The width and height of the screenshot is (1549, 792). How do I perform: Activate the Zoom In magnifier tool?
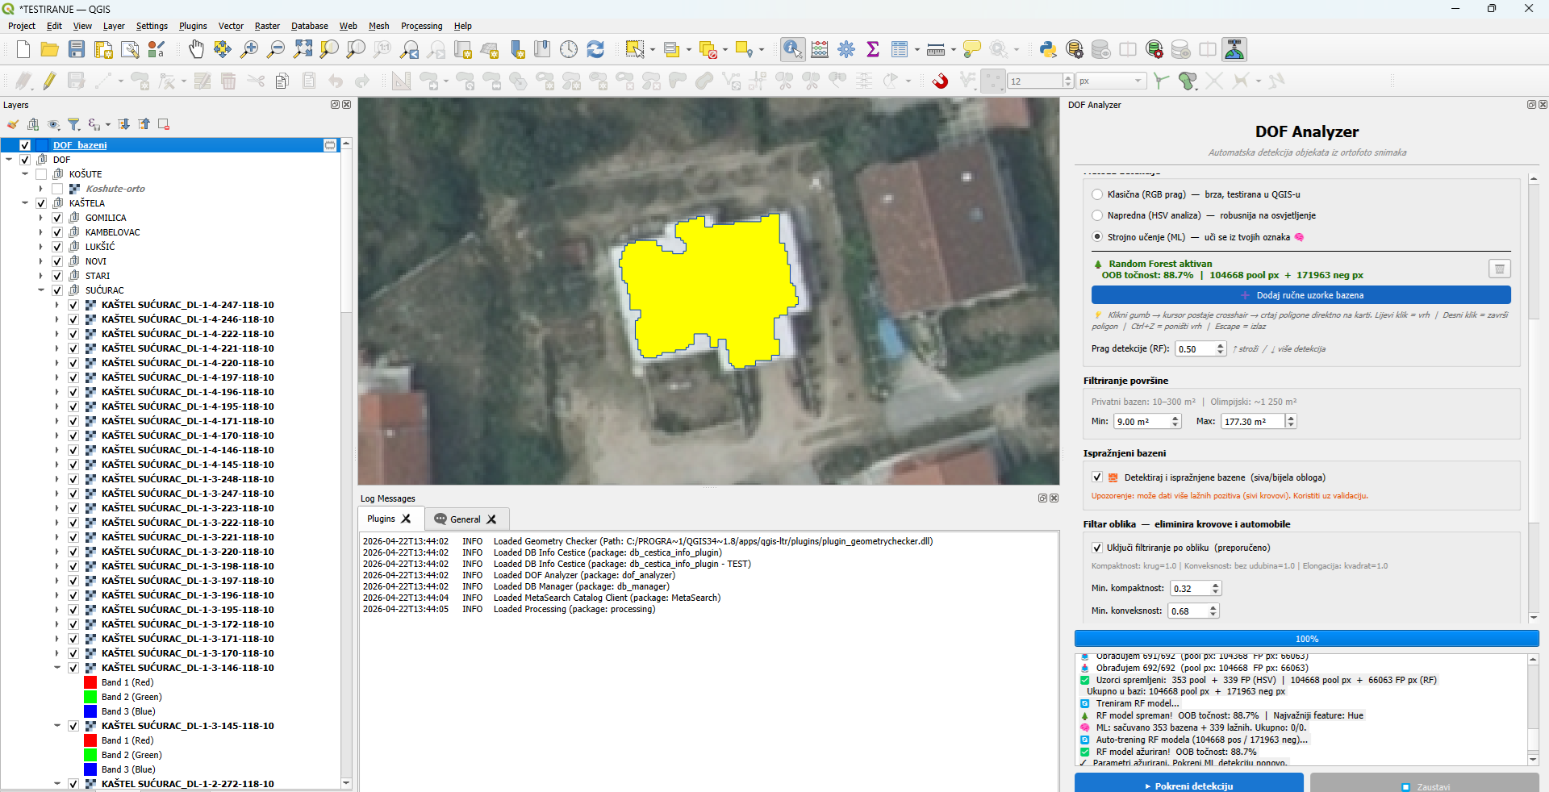pos(249,50)
